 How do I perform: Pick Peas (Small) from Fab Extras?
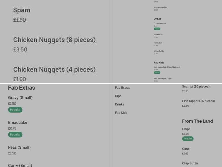click(19, 147)
